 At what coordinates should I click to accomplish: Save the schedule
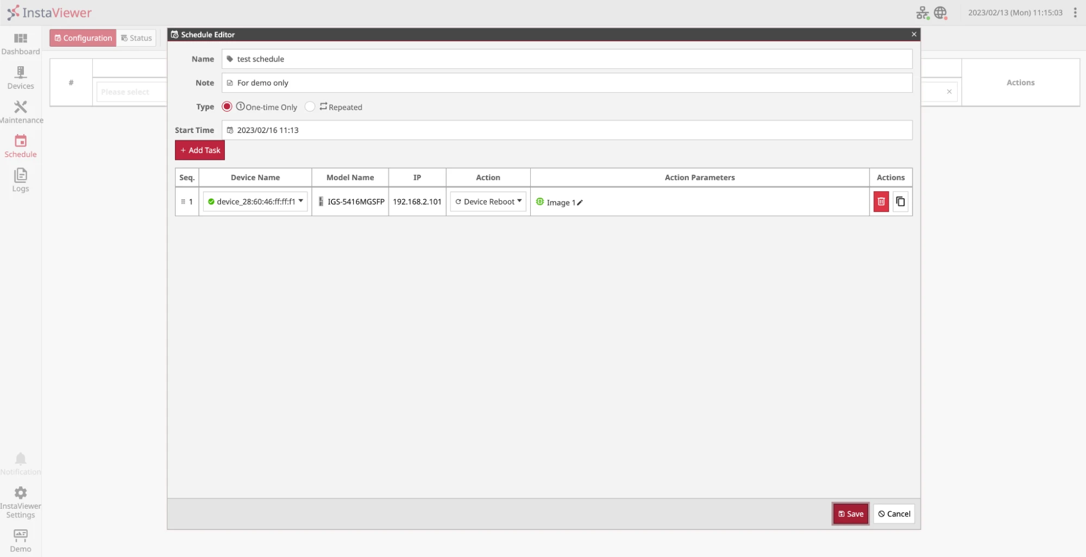coord(851,514)
